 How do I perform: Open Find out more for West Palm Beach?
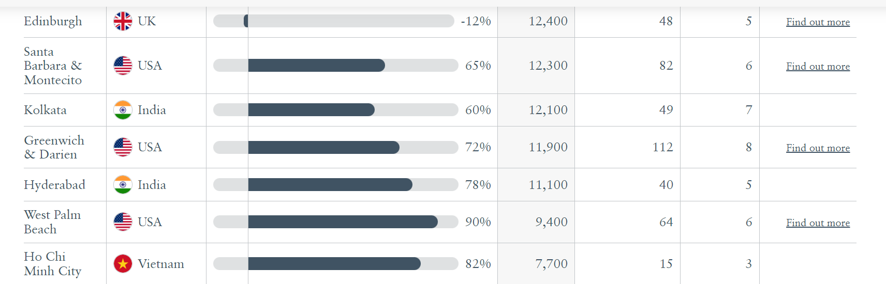click(818, 223)
